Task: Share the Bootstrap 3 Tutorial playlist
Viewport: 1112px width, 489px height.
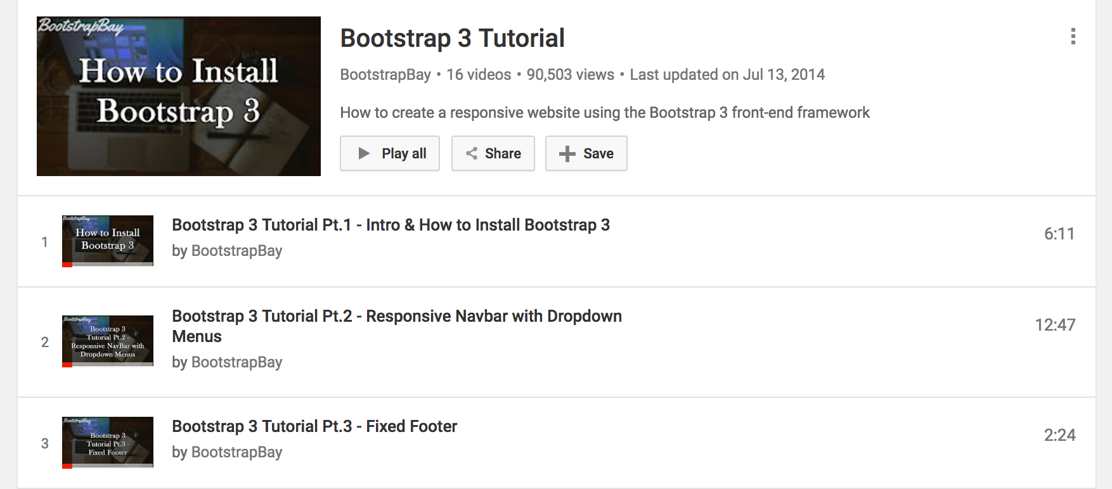Action: tap(493, 153)
